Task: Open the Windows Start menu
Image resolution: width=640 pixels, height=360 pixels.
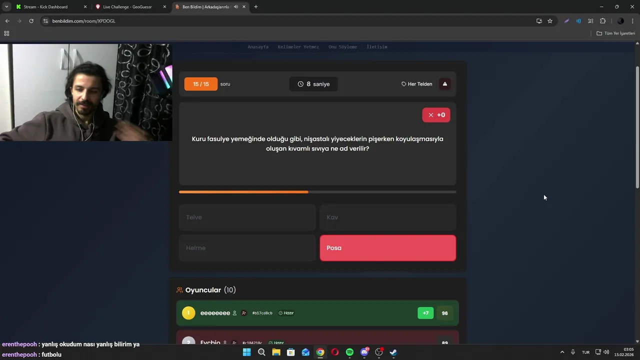Action: click(x=246, y=352)
